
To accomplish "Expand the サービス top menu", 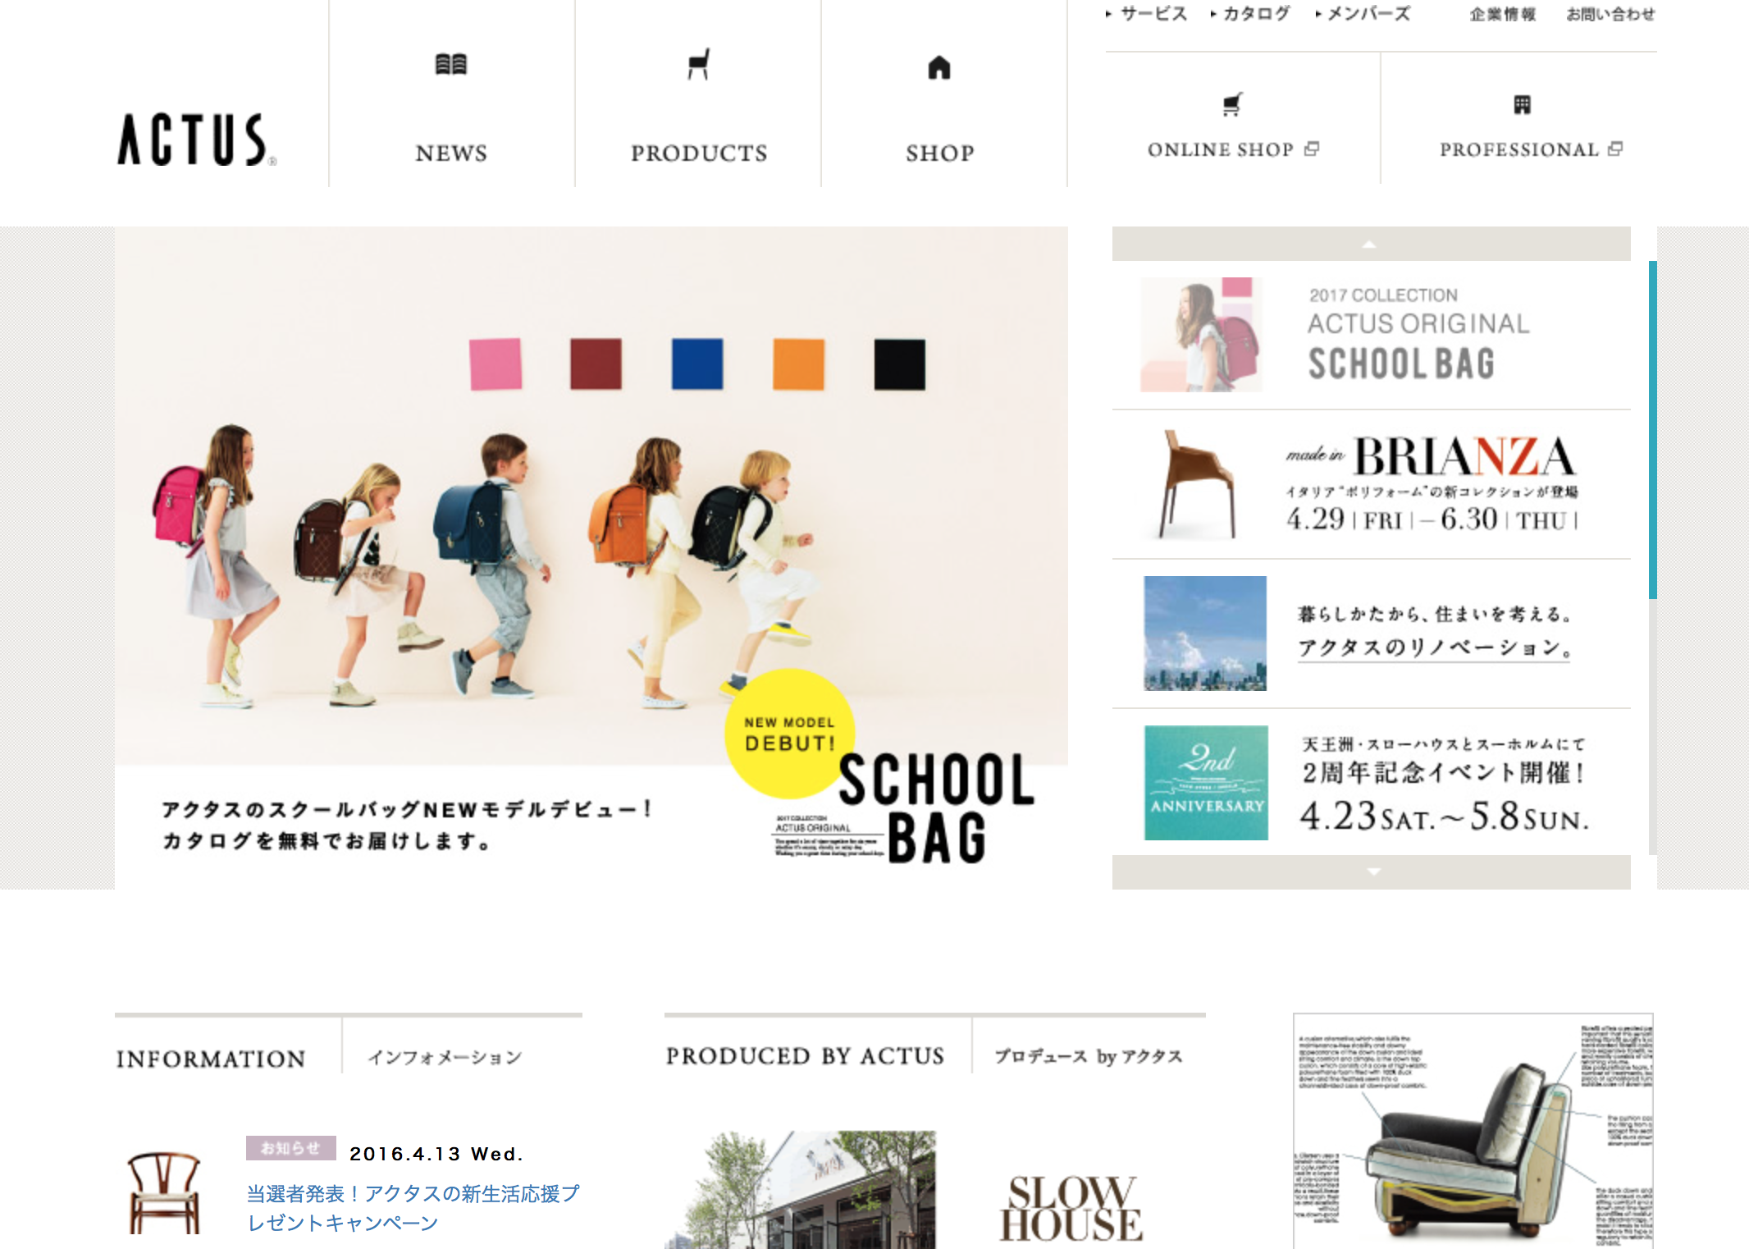I will 1147,14.
